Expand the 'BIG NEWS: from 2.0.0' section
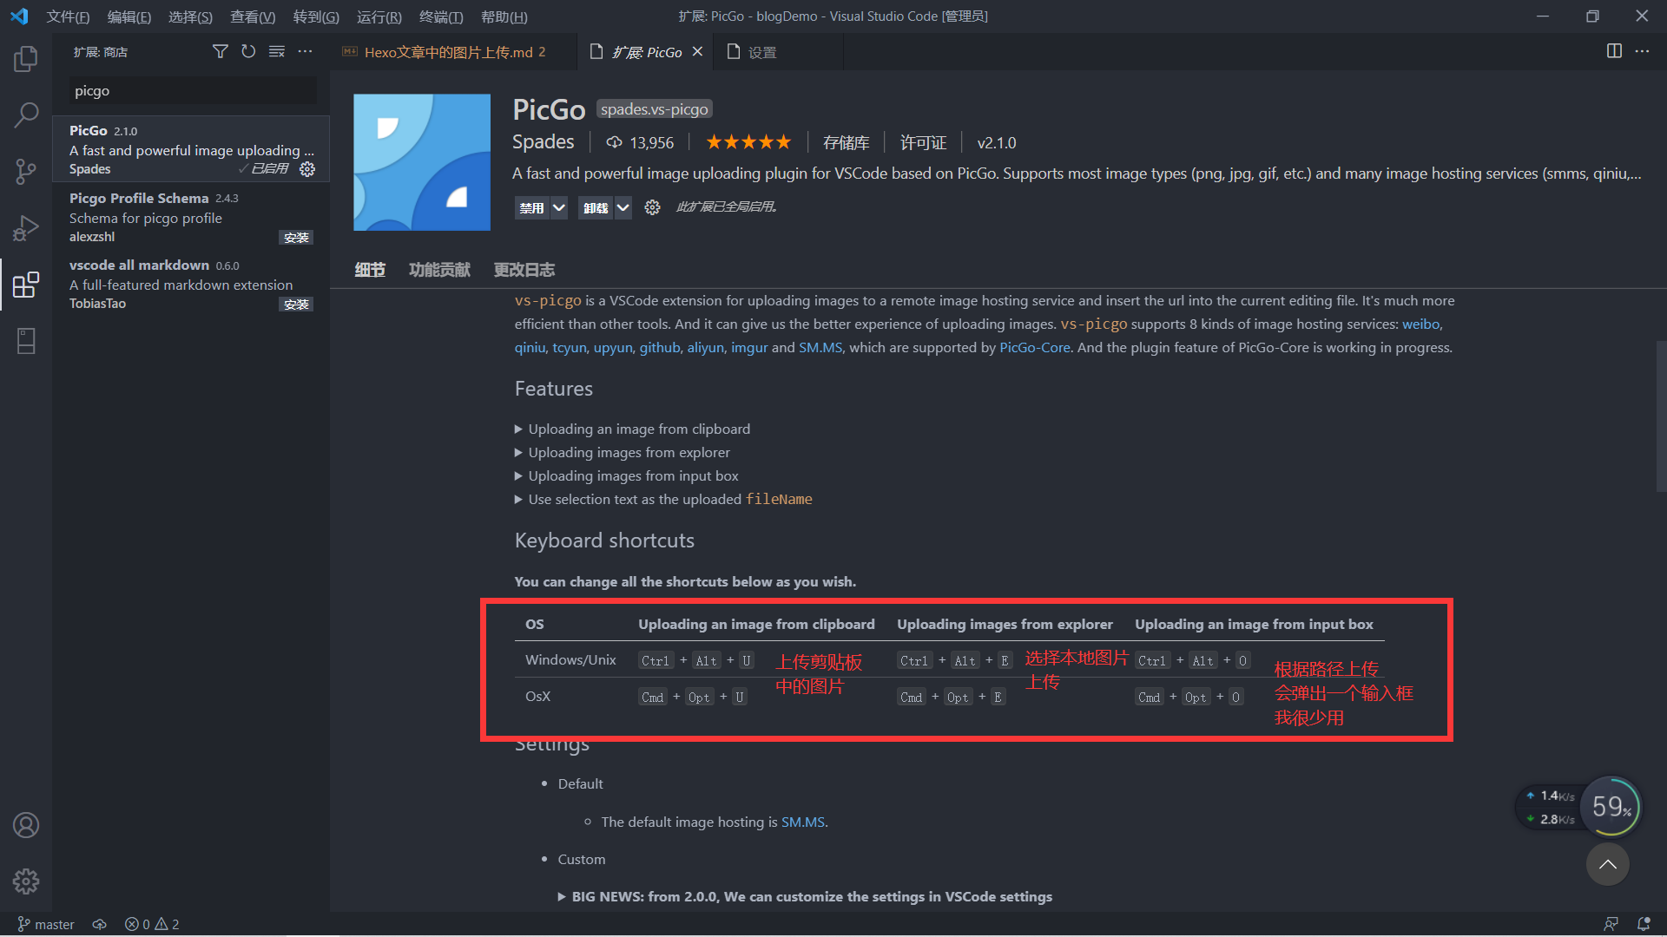Image resolution: width=1667 pixels, height=937 pixels. pos(805,896)
